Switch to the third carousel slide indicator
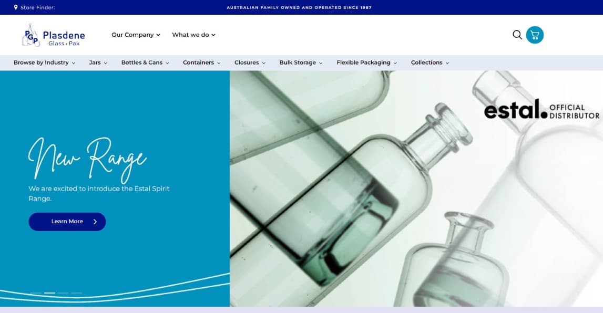Screen dimensions: 603x313 click(63, 293)
